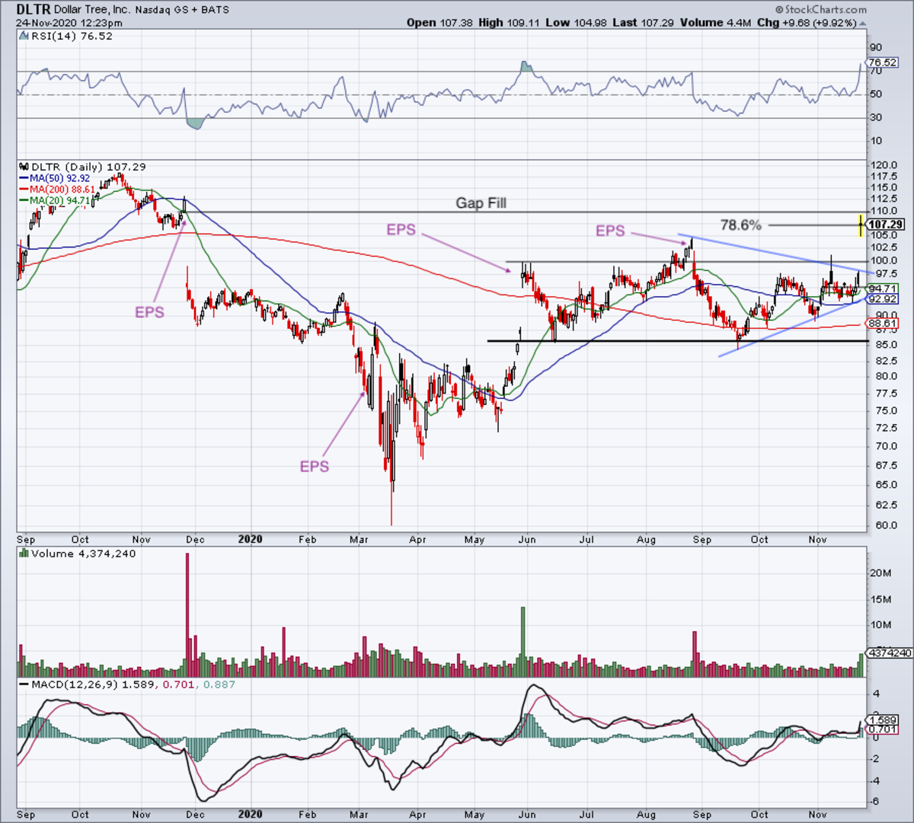This screenshot has width=914, height=823.
Task: Click the DLTR (Daily) 107.29 legend entry
Action: point(88,167)
